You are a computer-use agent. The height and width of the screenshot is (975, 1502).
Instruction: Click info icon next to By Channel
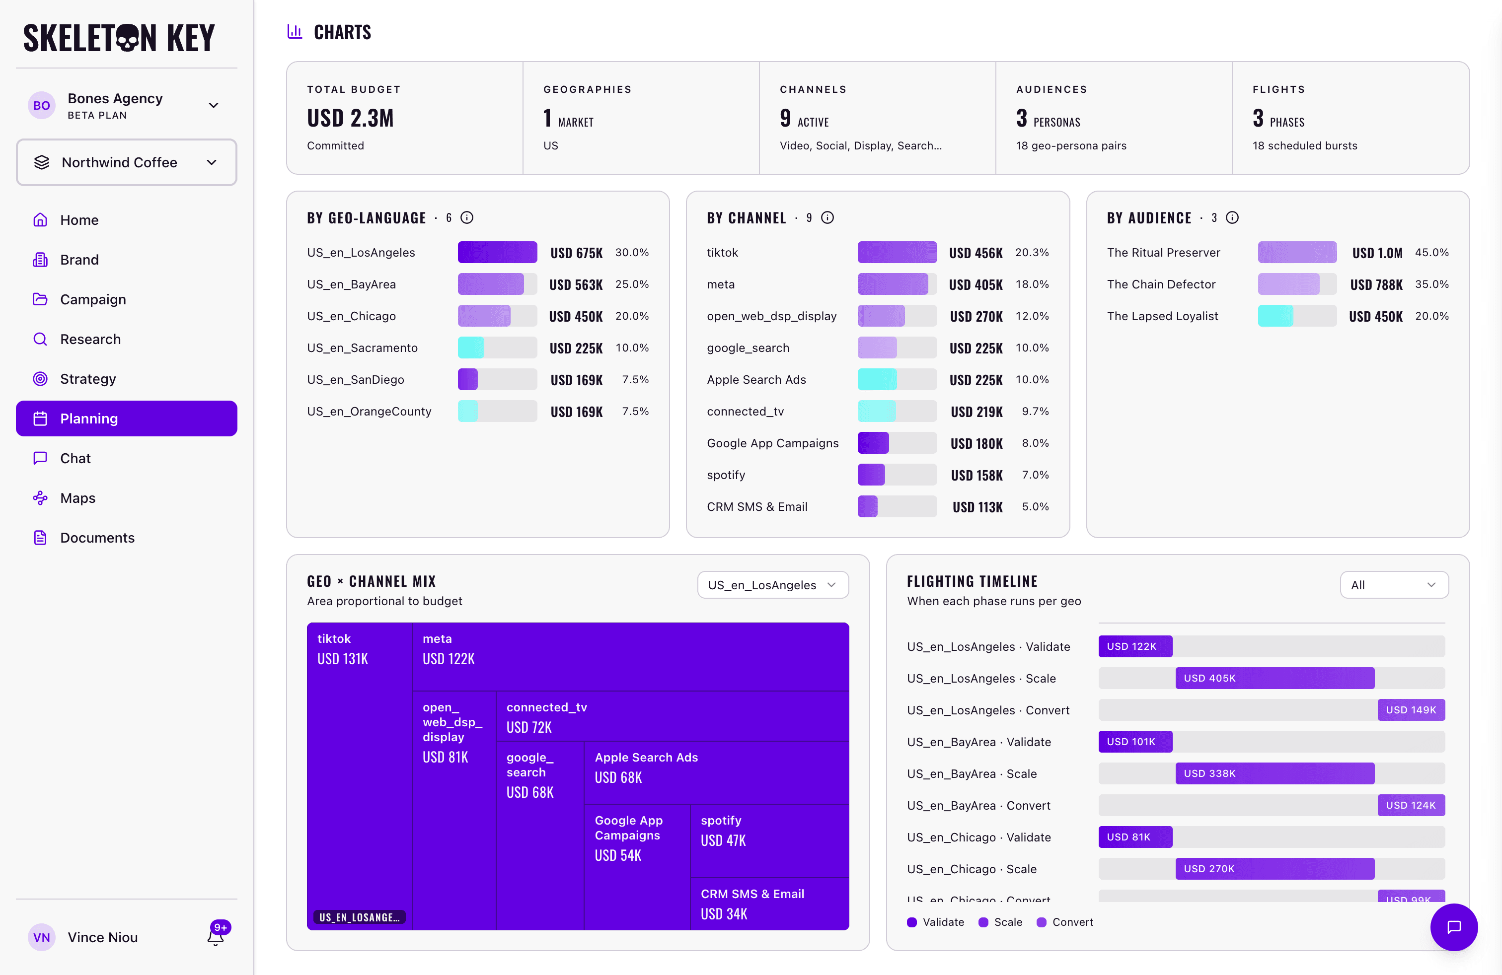tap(827, 217)
